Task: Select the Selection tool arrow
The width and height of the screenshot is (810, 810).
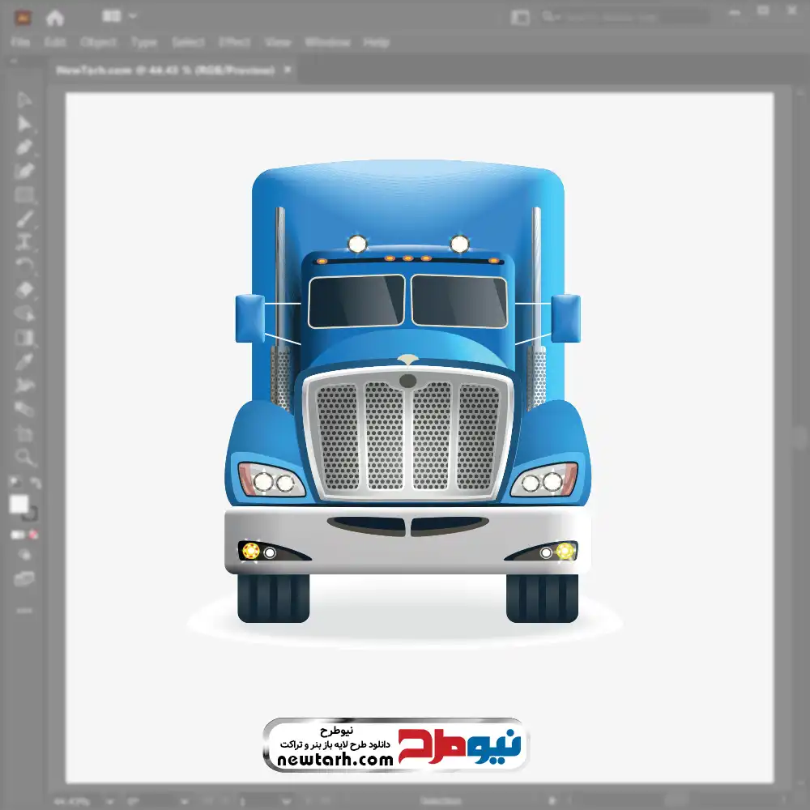Action: (24, 100)
